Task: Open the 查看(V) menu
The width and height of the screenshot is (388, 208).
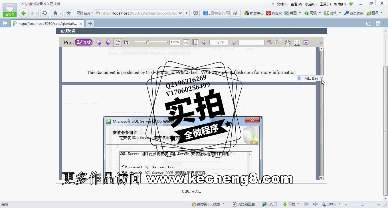Action: tap(296, 4)
